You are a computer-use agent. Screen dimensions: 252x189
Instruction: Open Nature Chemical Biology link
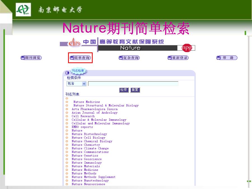92,141
